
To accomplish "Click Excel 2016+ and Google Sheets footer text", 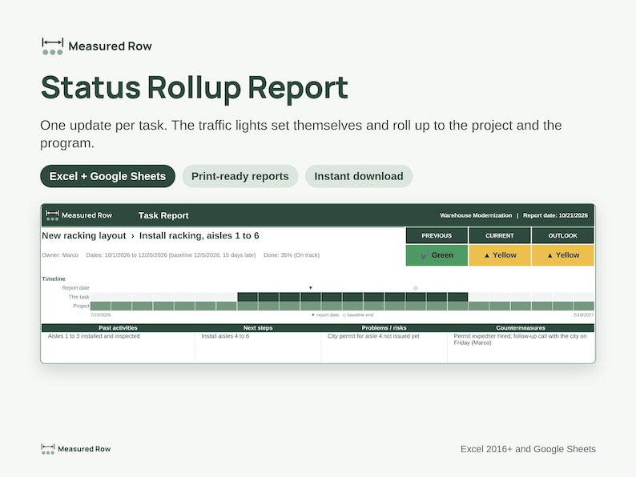I will [x=528, y=449].
